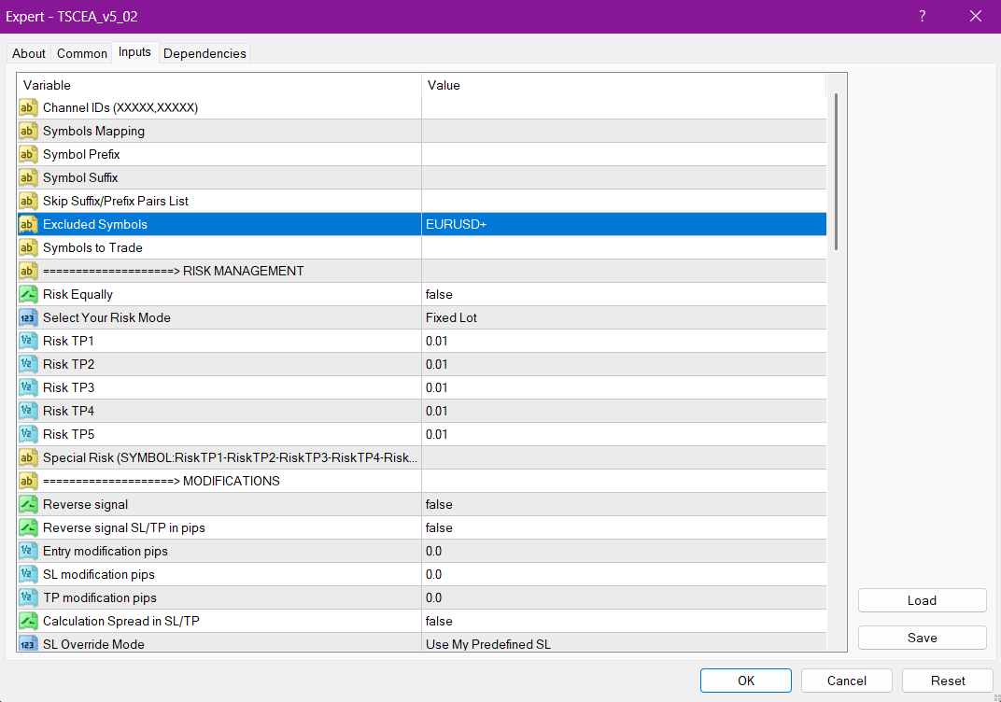Switch to the Common tab
The height and width of the screenshot is (702, 1001).
(82, 53)
